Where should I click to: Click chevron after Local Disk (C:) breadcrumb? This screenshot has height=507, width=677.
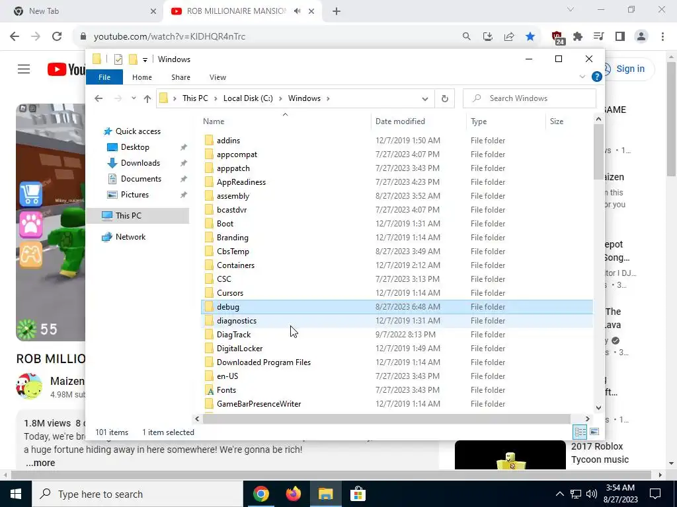click(x=280, y=98)
